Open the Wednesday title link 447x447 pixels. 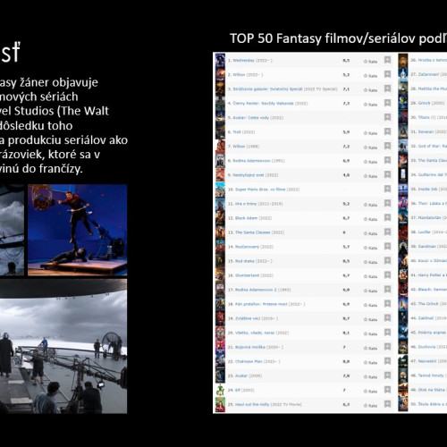coord(243,60)
